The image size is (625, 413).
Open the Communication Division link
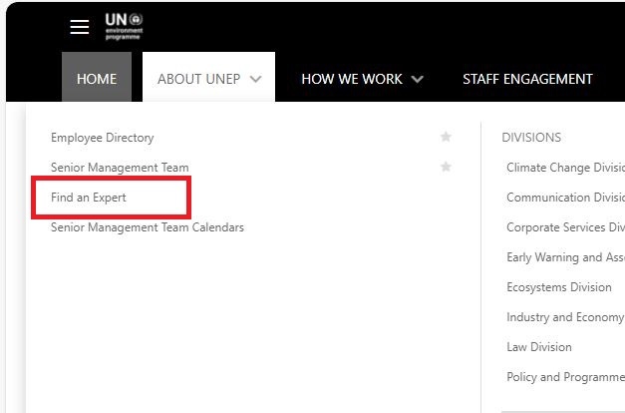pyautogui.click(x=565, y=198)
